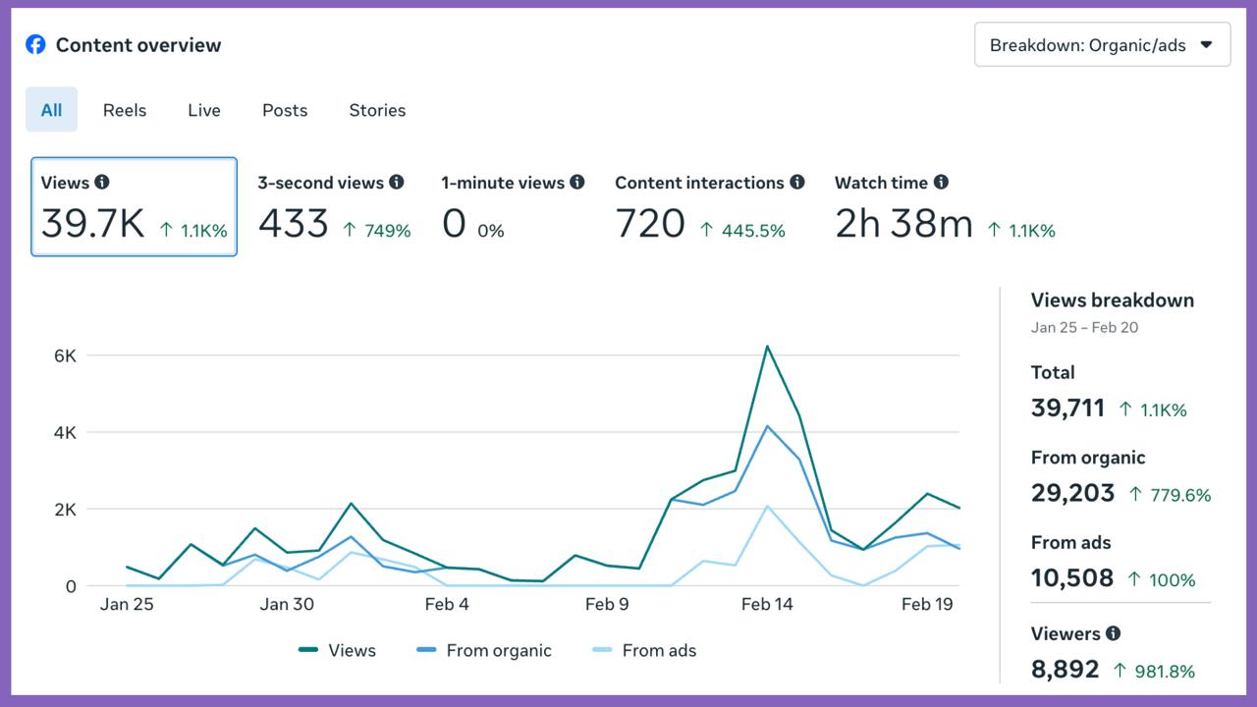Click the info icon next to Views
The width and height of the screenshot is (1257, 707).
coord(102,182)
